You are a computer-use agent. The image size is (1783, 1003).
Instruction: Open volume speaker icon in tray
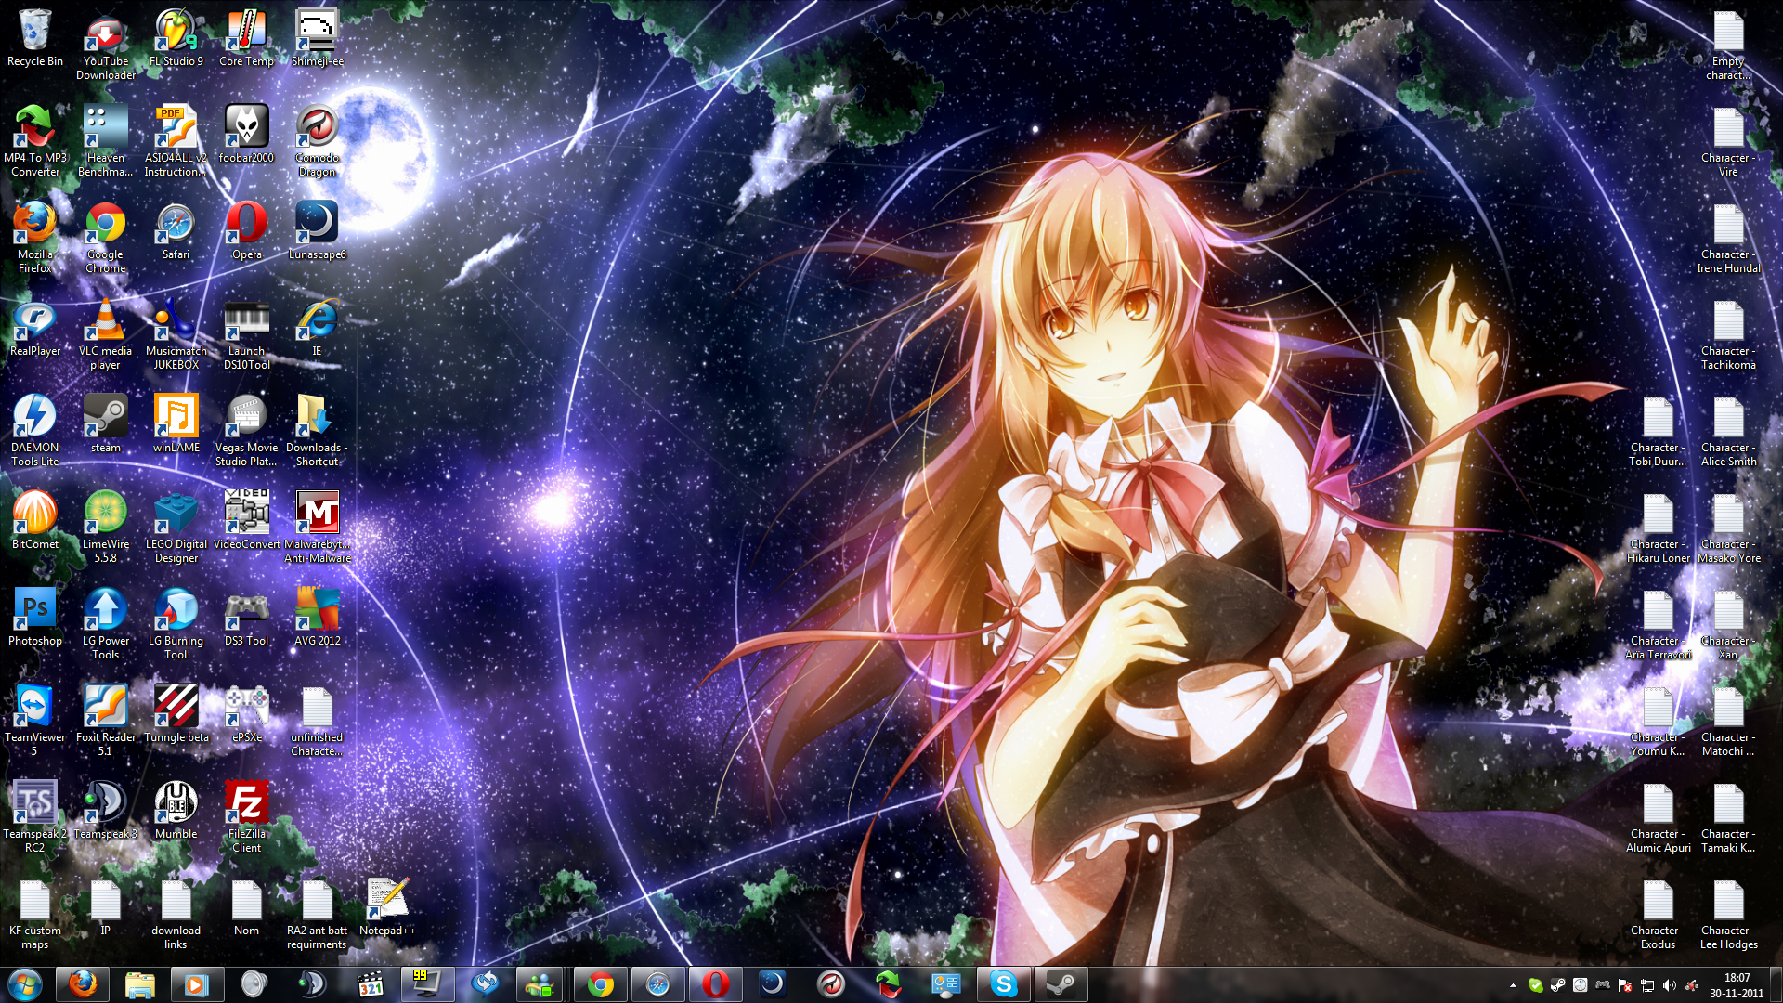(x=1669, y=984)
